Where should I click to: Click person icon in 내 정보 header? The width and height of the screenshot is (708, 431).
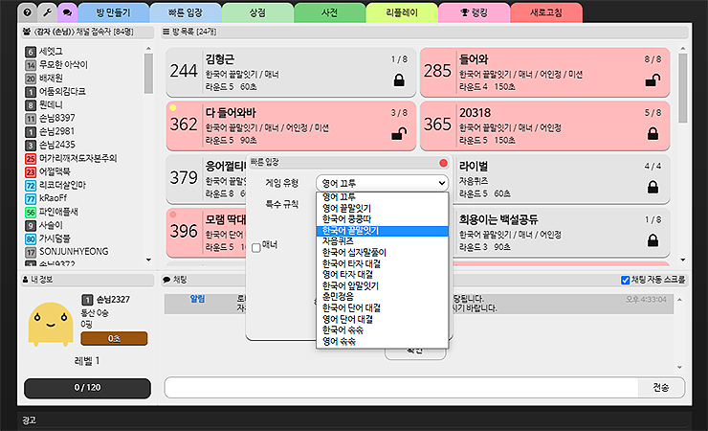[x=25, y=280]
